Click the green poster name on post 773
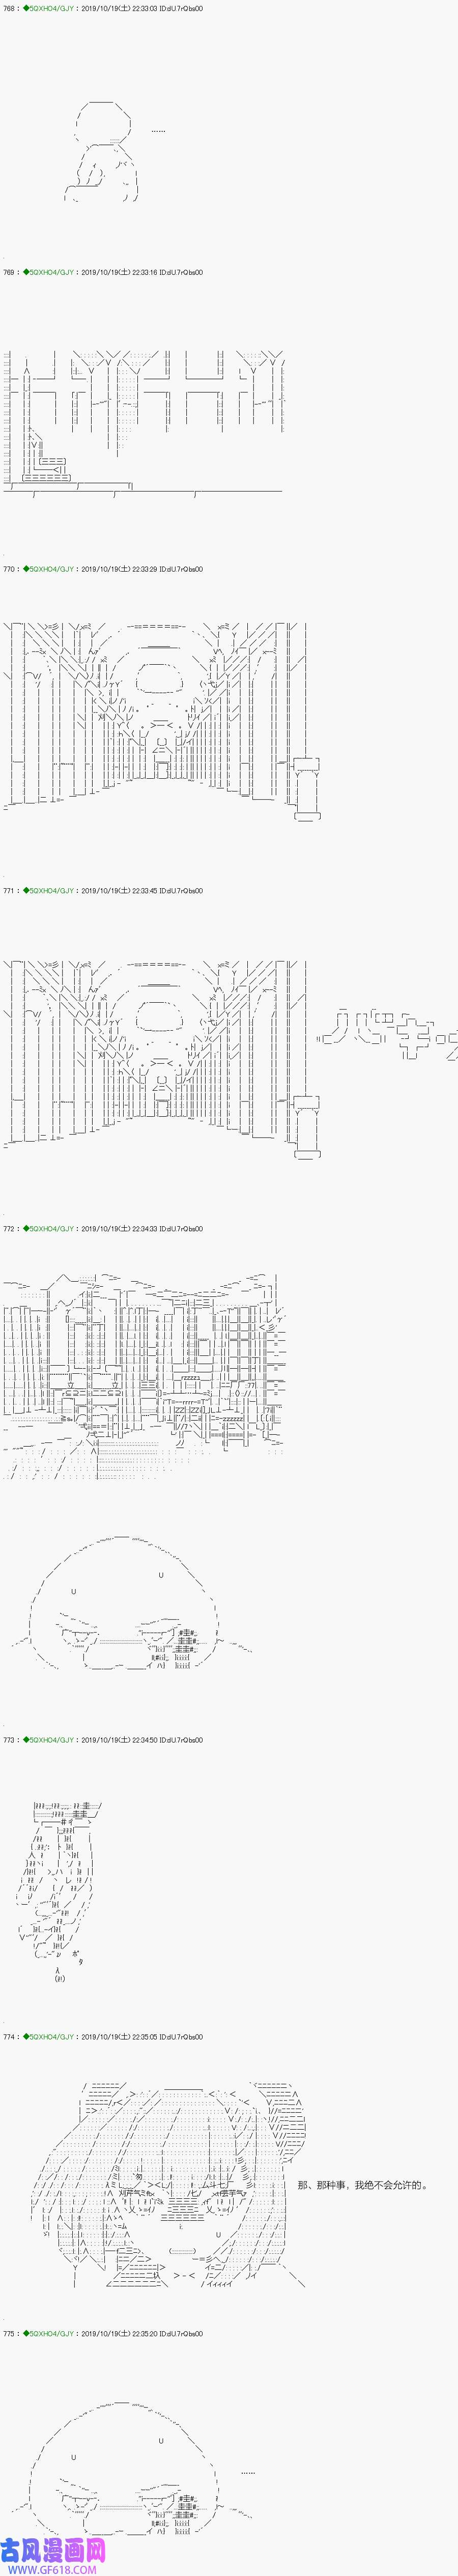458x2576 pixels. point(49,1740)
